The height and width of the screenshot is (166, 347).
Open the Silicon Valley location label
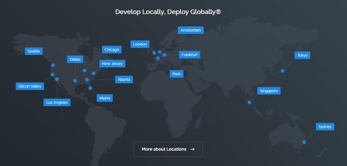pyautogui.click(x=29, y=86)
